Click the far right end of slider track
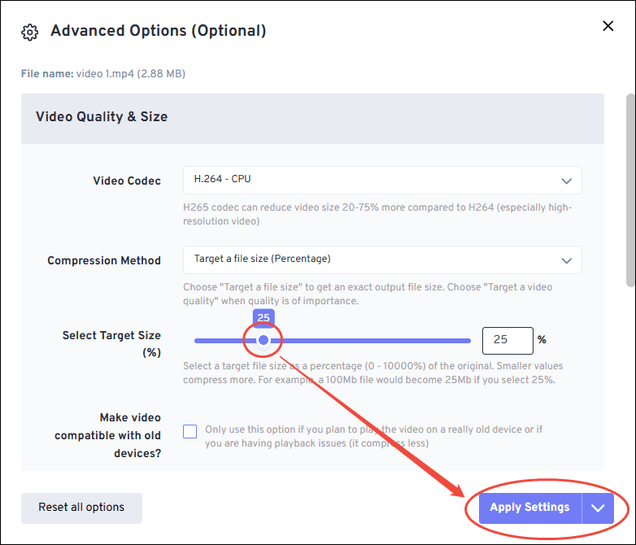Viewport: 636px width, 545px height. point(468,340)
